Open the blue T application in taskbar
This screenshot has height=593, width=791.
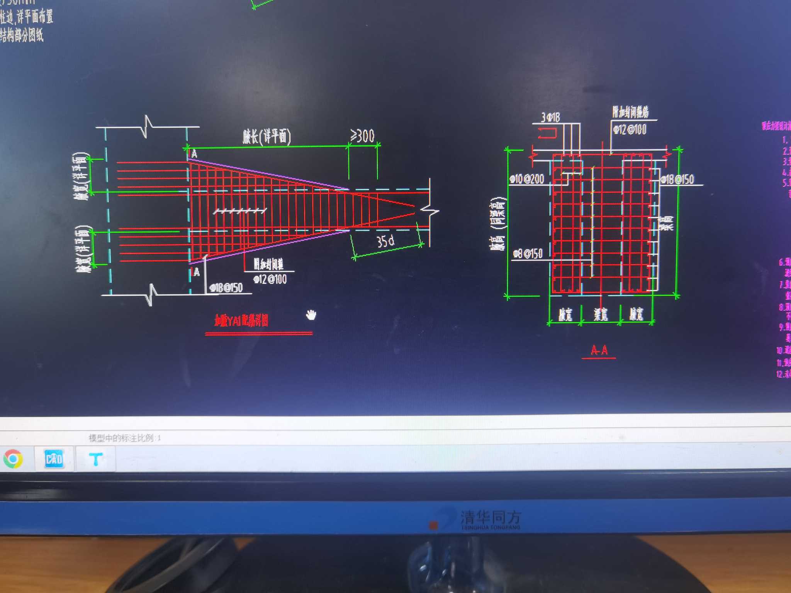(96, 459)
